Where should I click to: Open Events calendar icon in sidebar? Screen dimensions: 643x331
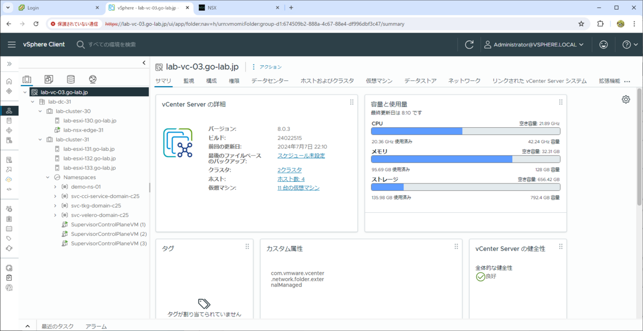point(9,228)
